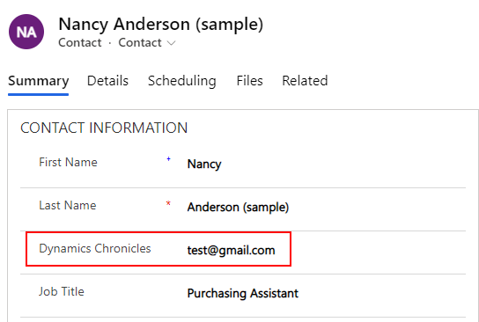
Task: Click the CONTACT INFORMATION section header
Action: 104,128
